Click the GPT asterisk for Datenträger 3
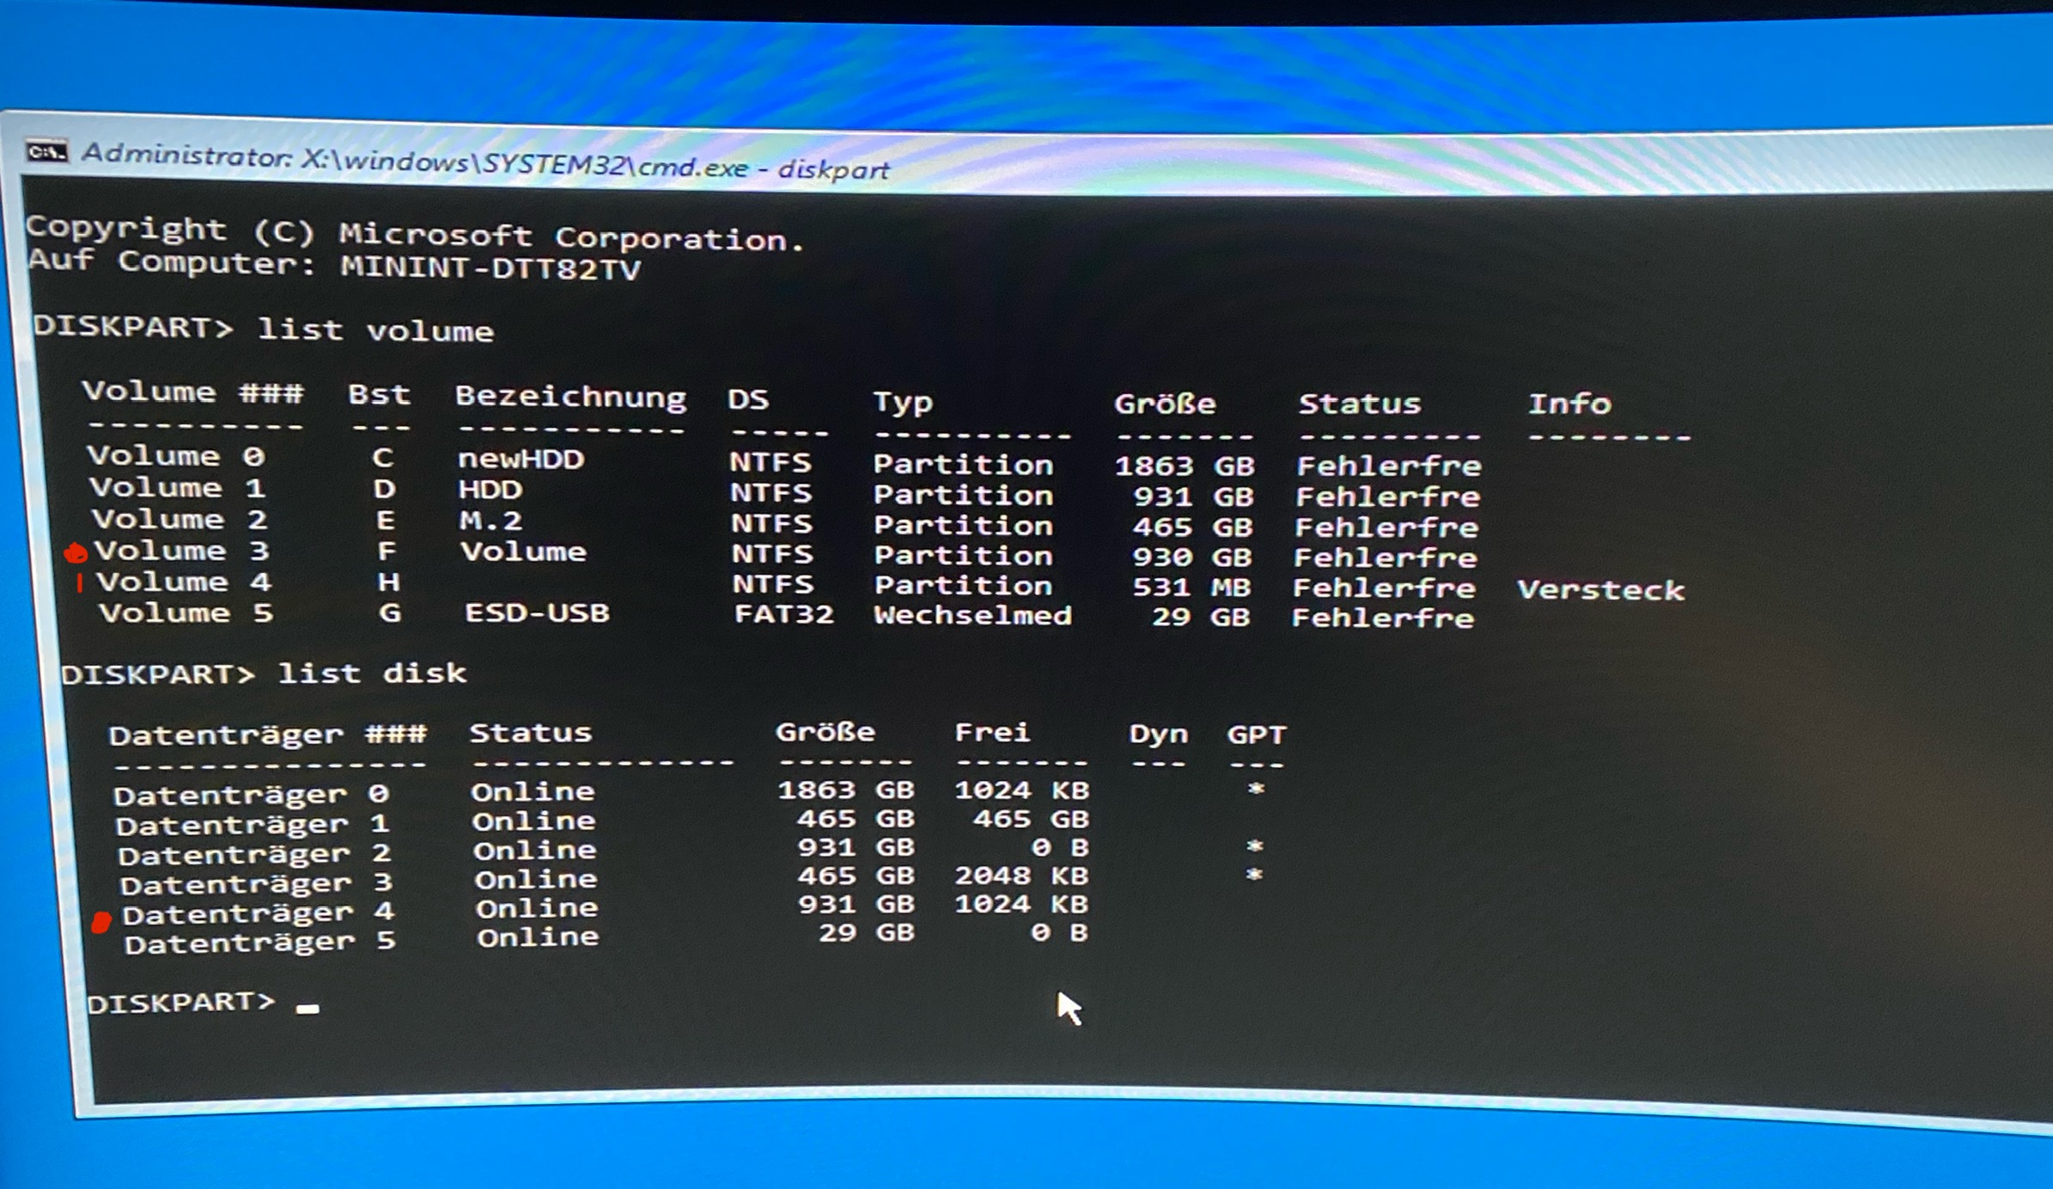Screen dimensions: 2053x1189 [x=1254, y=875]
